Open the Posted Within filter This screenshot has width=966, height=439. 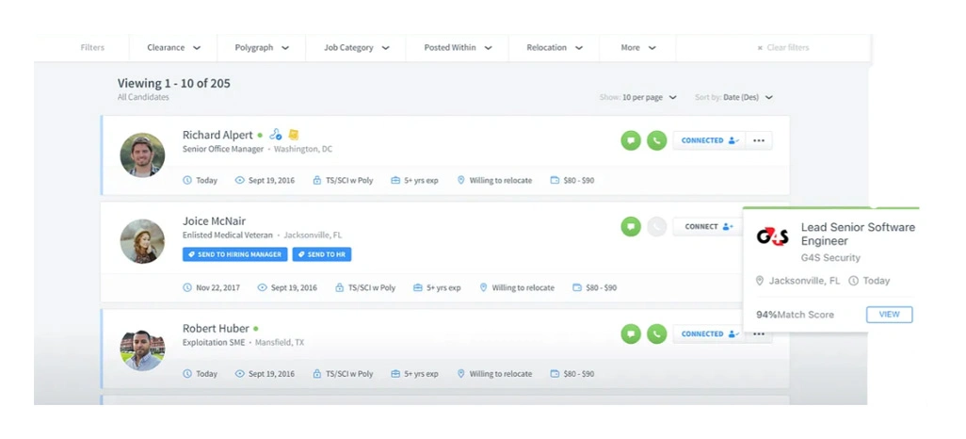pyautogui.click(x=458, y=47)
